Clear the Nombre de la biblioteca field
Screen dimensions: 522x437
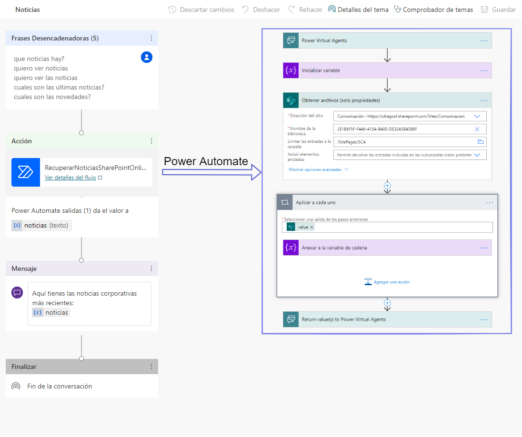pos(477,129)
